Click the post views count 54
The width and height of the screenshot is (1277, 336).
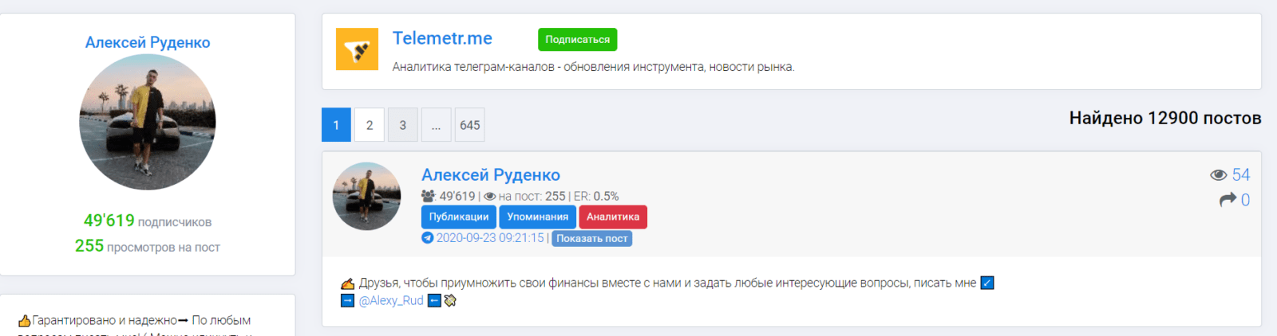1241,175
